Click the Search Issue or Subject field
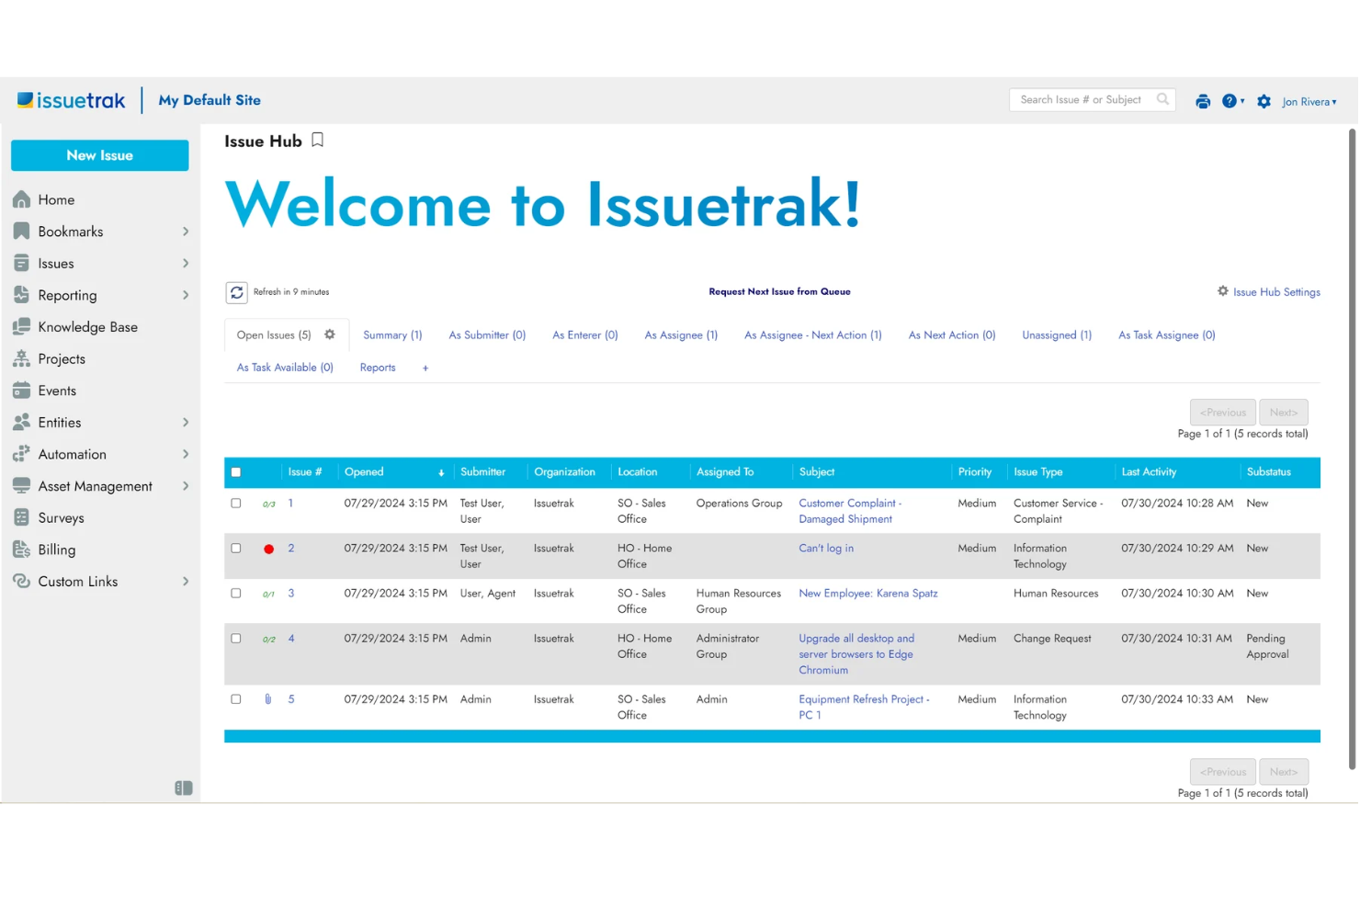The image size is (1360, 907). point(1084,99)
